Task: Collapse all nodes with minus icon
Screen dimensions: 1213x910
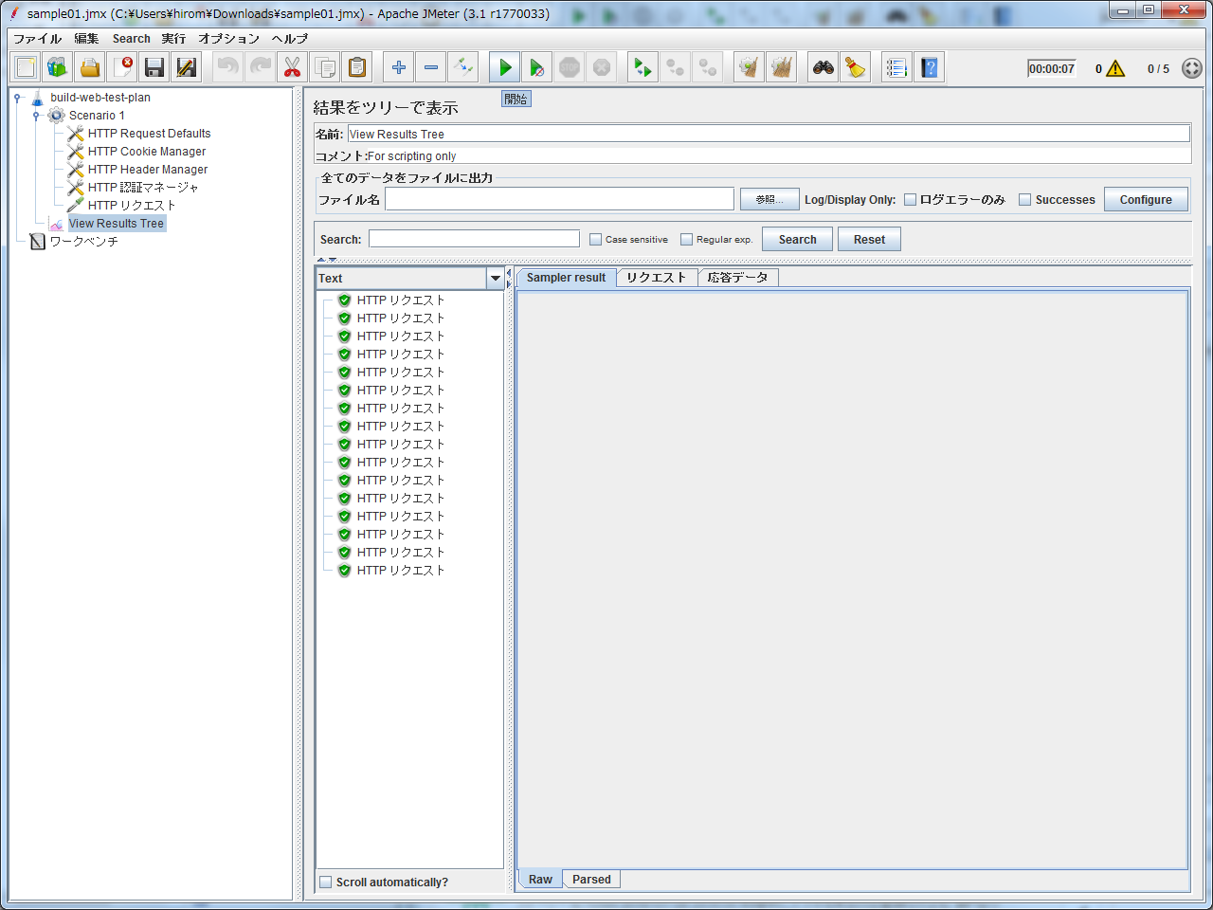Action: coord(431,67)
